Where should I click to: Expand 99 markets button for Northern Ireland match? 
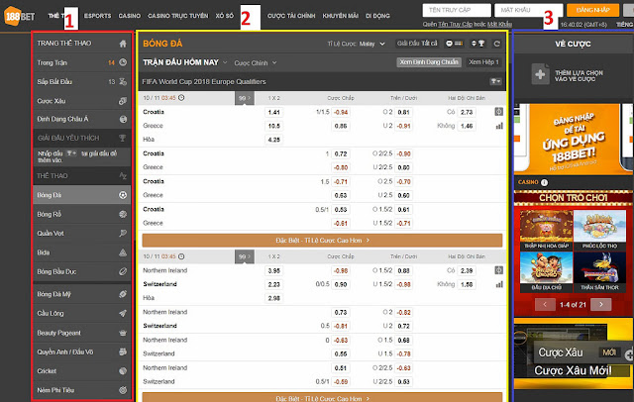(245, 256)
